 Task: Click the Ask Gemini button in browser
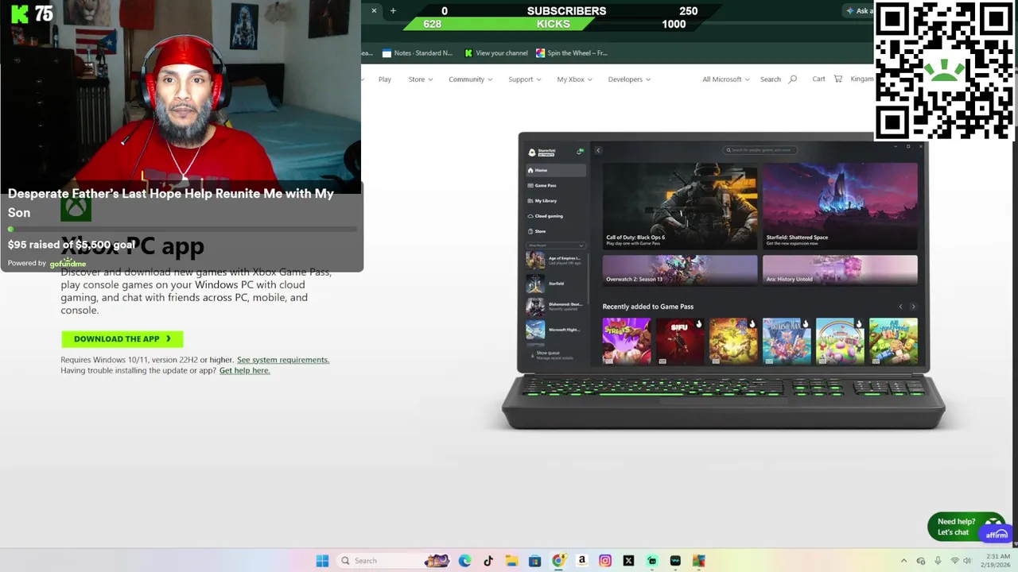[x=860, y=10]
